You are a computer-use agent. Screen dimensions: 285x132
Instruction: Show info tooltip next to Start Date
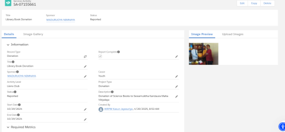point(19,105)
